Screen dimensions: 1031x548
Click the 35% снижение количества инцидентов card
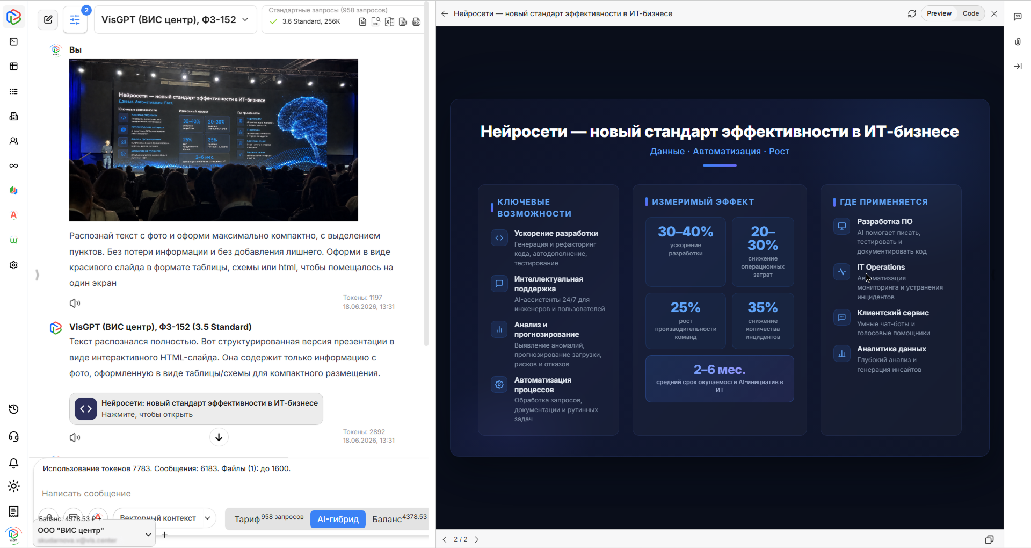pyautogui.click(x=763, y=321)
